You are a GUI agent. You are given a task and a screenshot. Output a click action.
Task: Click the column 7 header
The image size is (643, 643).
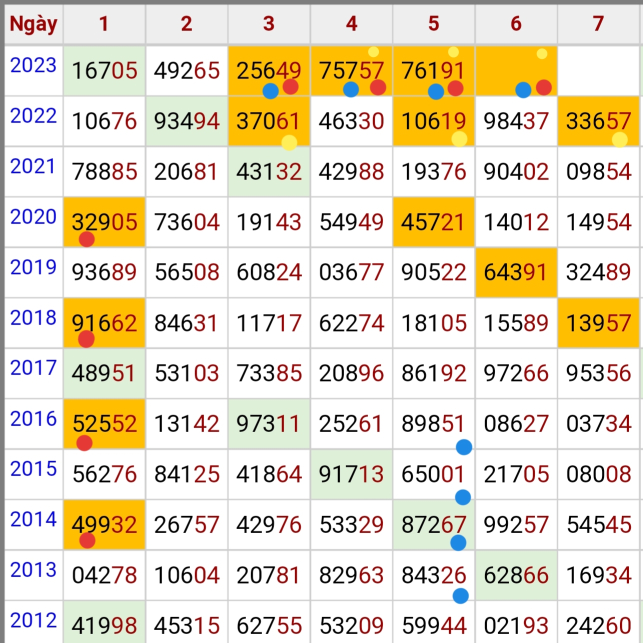pyautogui.click(x=598, y=23)
